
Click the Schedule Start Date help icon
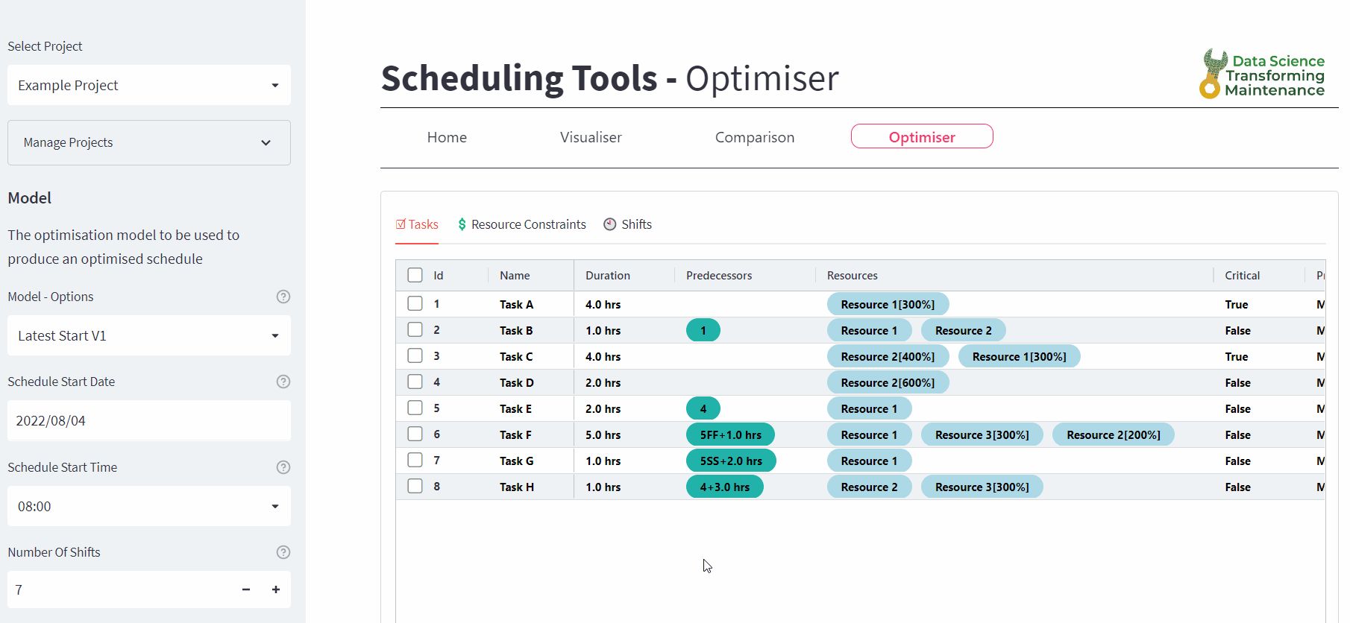(x=283, y=382)
